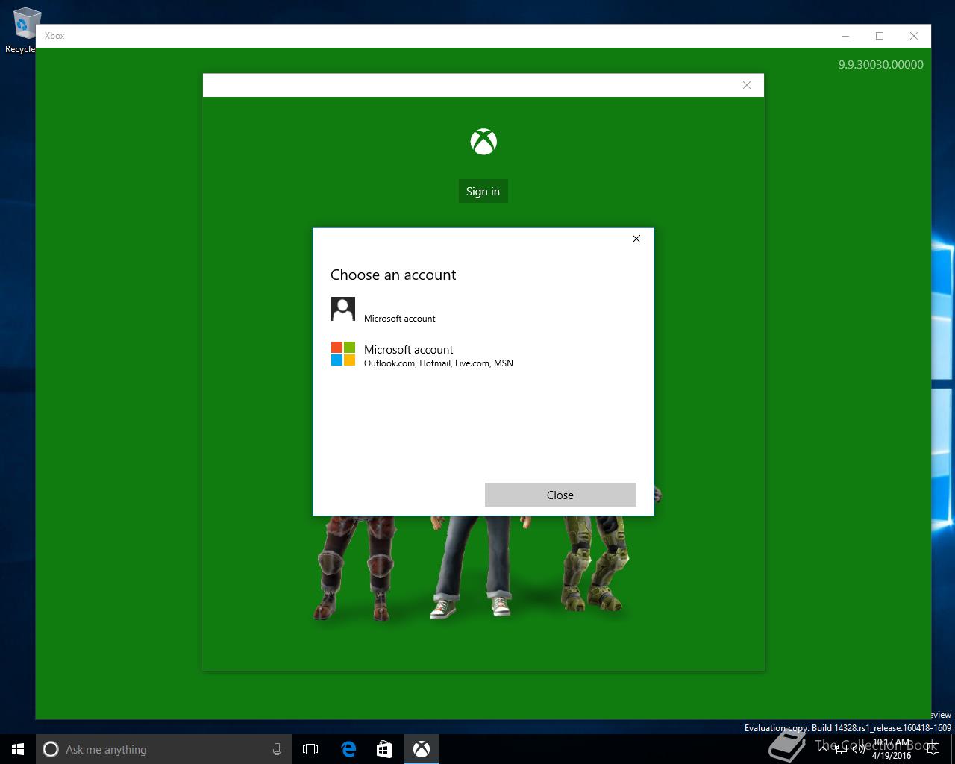Image resolution: width=955 pixels, height=764 pixels.
Task: Focus the 'Ask me anything' search box
Action: tap(163, 749)
